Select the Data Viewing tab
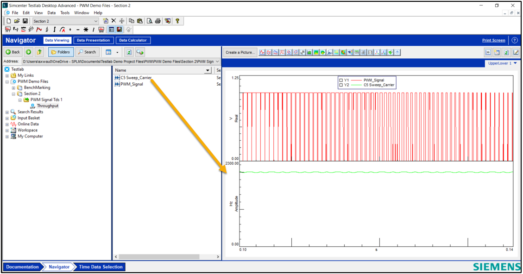This screenshot has width=523, height=274. tap(57, 40)
